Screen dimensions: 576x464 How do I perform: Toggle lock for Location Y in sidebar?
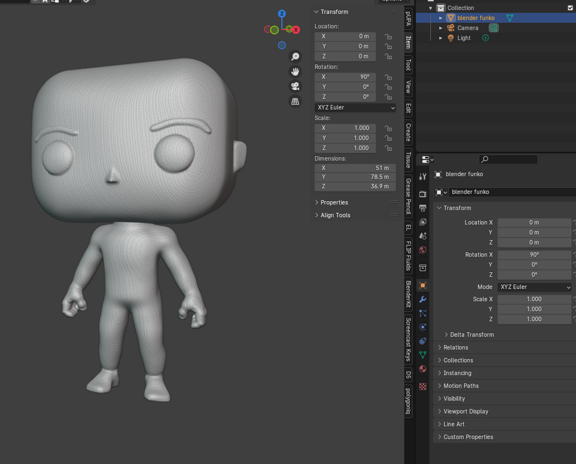click(388, 46)
